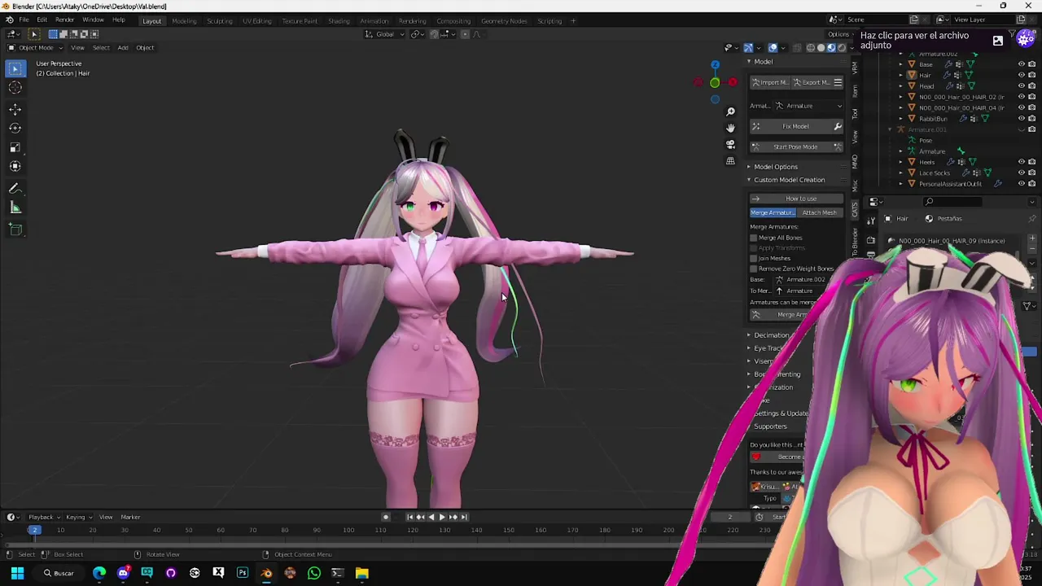Open the Render menu

click(65, 20)
